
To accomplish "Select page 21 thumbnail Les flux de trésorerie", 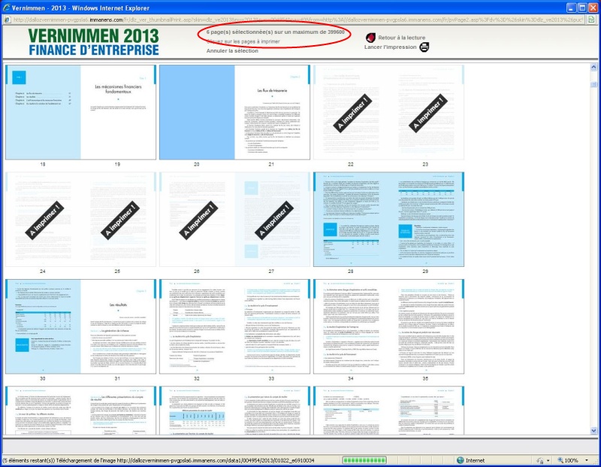I will point(273,112).
